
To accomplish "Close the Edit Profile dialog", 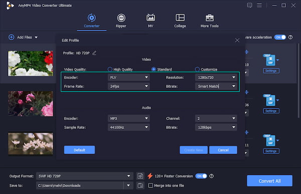I will 237,40.
